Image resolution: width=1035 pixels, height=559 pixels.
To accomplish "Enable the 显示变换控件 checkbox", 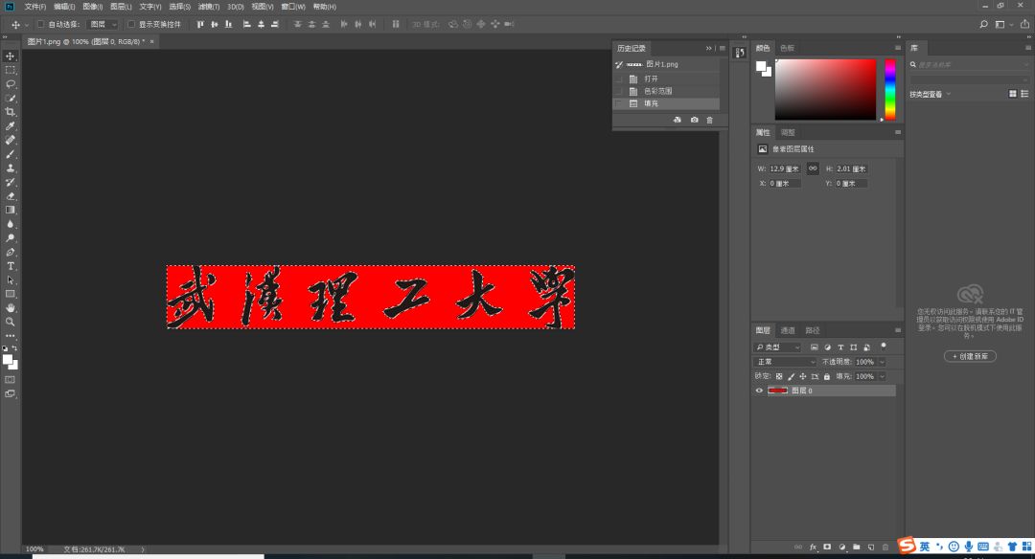I will [x=131, y=24].
